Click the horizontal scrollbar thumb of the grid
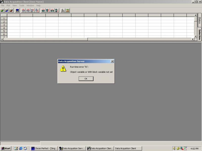The height and width of the screenshot is (151, 202). coord(46,39)
